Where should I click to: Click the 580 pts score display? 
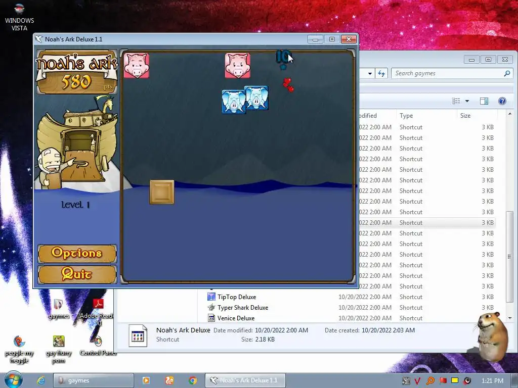[77, 82]
